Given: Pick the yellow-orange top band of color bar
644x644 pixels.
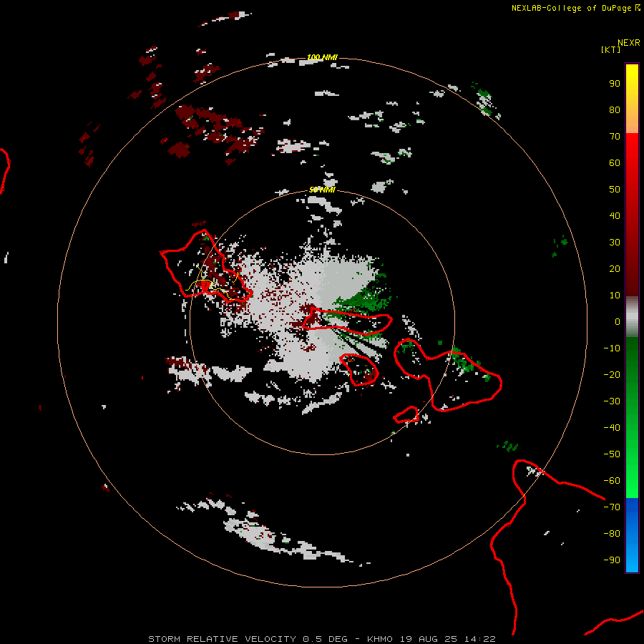Looking at the screenshot, I should 632,99.
